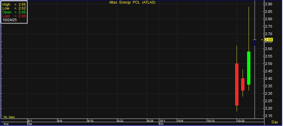Click the white vertical crosshair cursor line
The width and height of the screenshot is (283, 126).
[255, 89]
